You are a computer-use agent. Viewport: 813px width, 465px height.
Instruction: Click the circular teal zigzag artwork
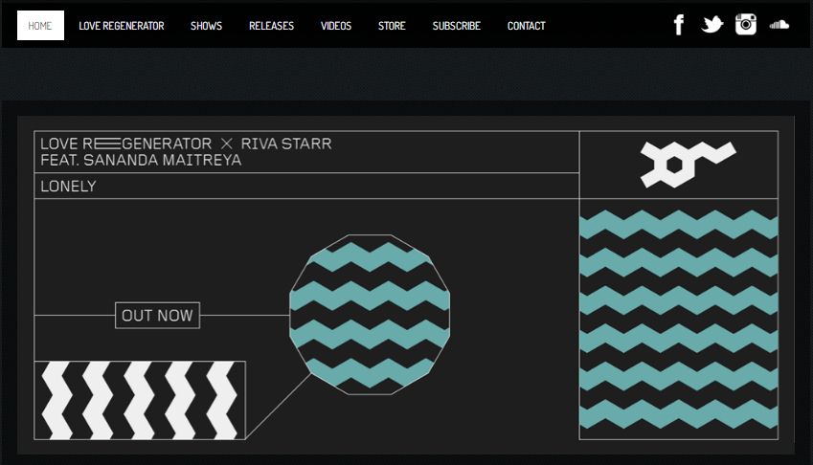click(x=370, y=315)
